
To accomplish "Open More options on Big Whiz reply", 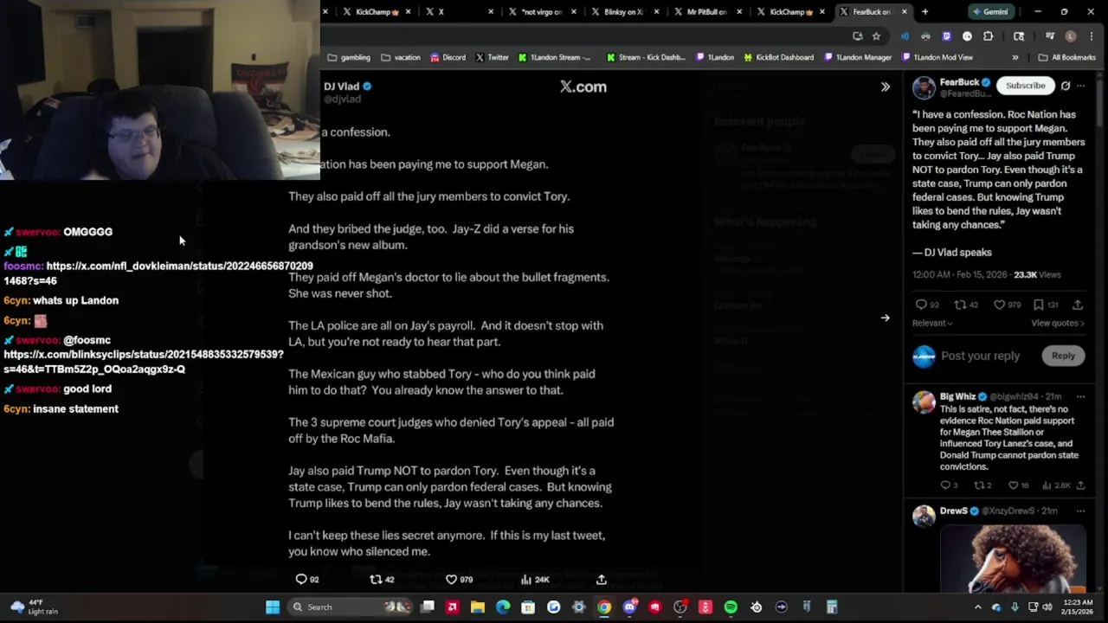I will [x=1080, y=396].
